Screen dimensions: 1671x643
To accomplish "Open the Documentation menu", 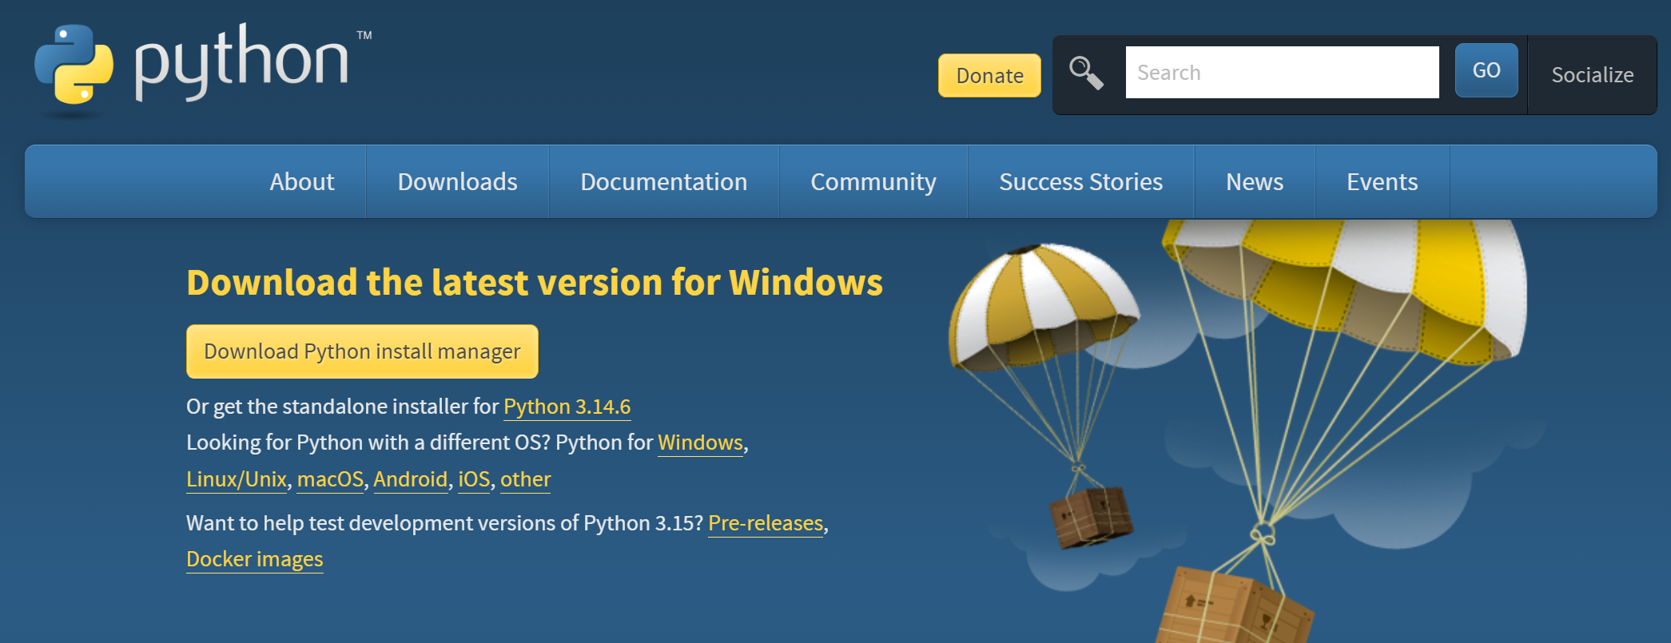I will [x=664, y=182].
